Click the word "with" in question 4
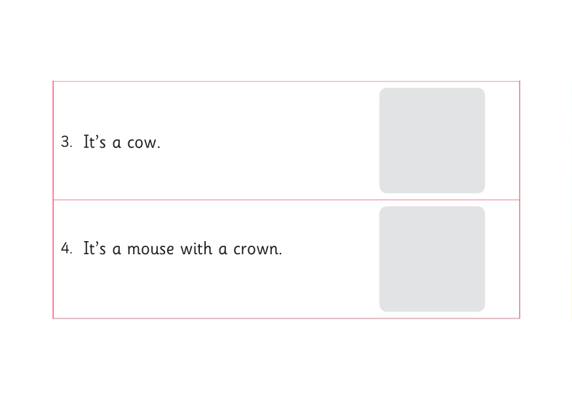Viewport: 572px width, 401px height. click(196, 249)
